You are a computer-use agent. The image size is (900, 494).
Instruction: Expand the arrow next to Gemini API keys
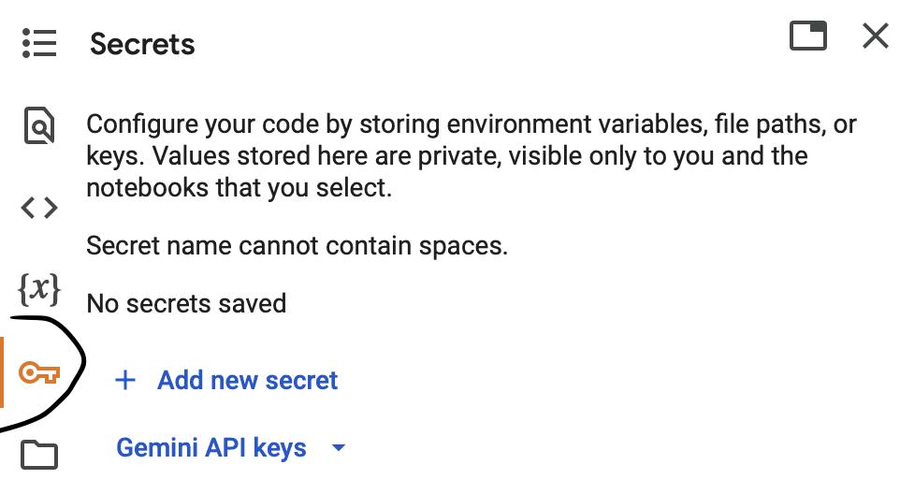pos(339,447)
